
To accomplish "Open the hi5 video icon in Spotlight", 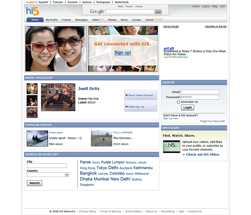I will click(x=172, y=147).
